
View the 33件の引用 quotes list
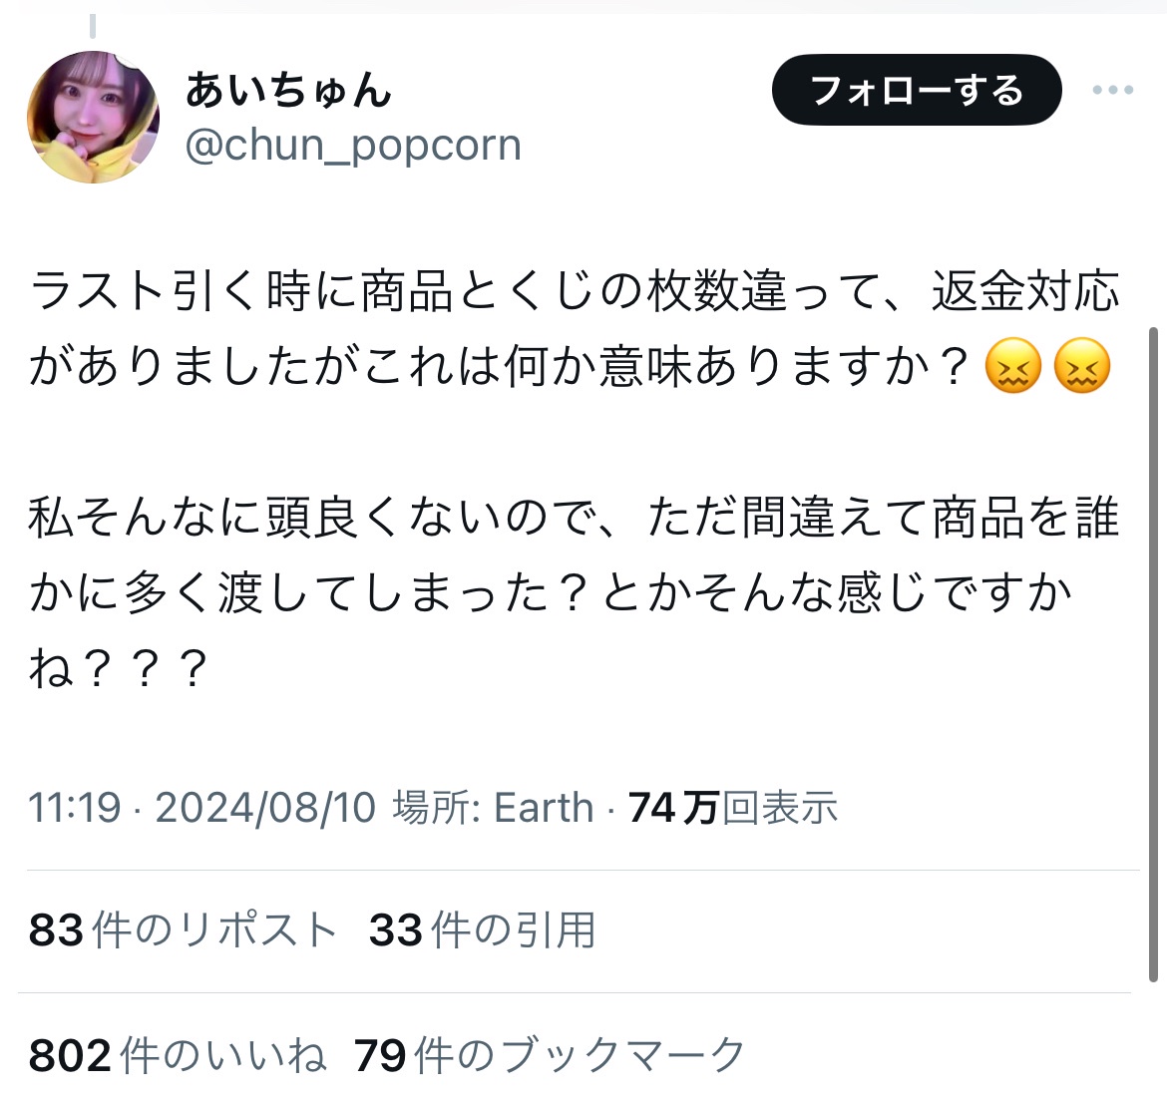(482, 929)
